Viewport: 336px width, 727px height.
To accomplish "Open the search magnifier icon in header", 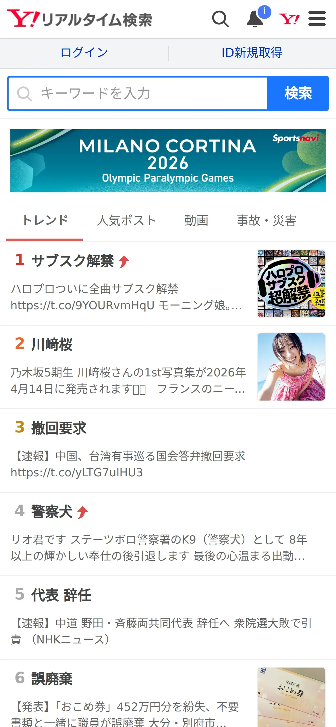I will click(220, 19).
